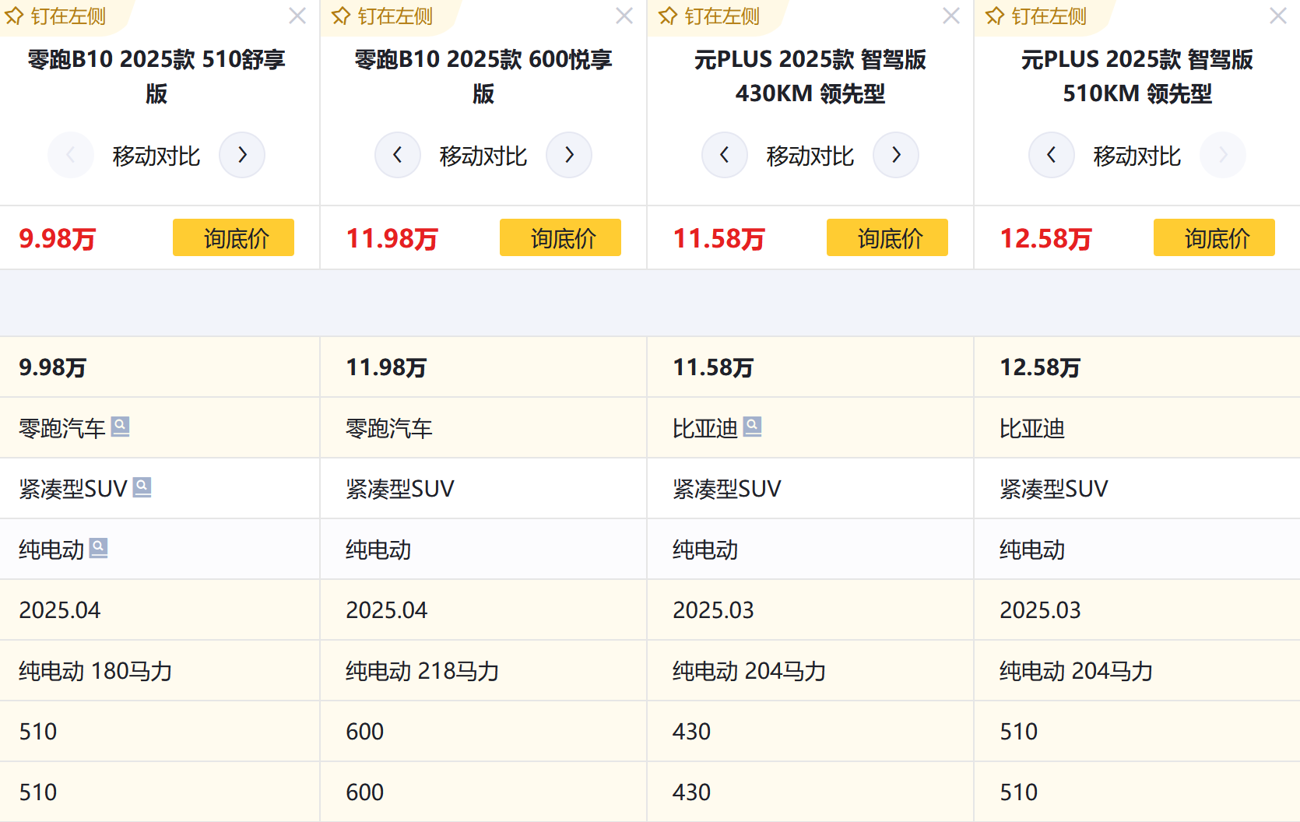Select 2025.04 cell in first column
1300x822 pixels.
tap(160, 609)
